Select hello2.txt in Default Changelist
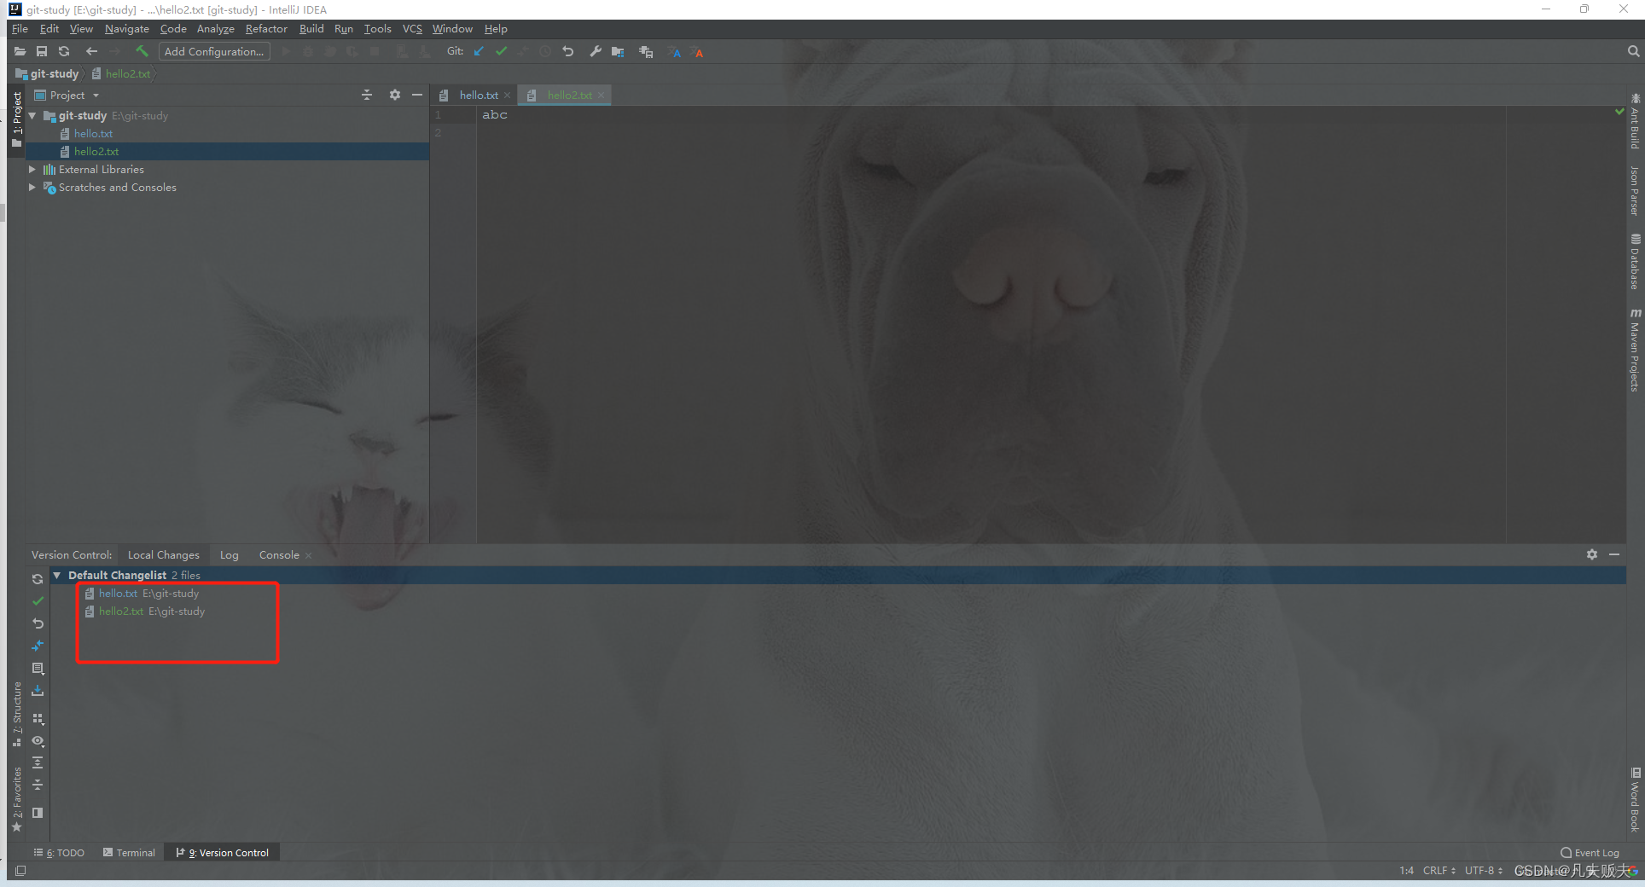Viewport: 1645px width, 887px height. point(121,612)
